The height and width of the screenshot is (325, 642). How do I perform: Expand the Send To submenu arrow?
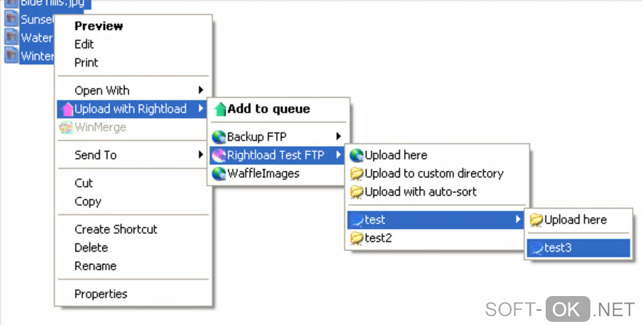(201, 155)
